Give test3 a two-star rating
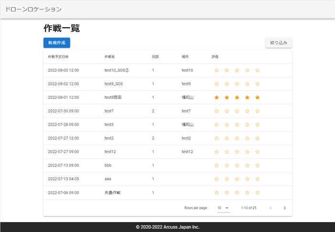This screenshot has width=335, height=232. (227, 125)
